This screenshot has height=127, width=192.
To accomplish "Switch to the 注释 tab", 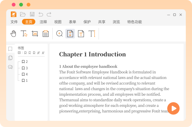I will point(43,22).
